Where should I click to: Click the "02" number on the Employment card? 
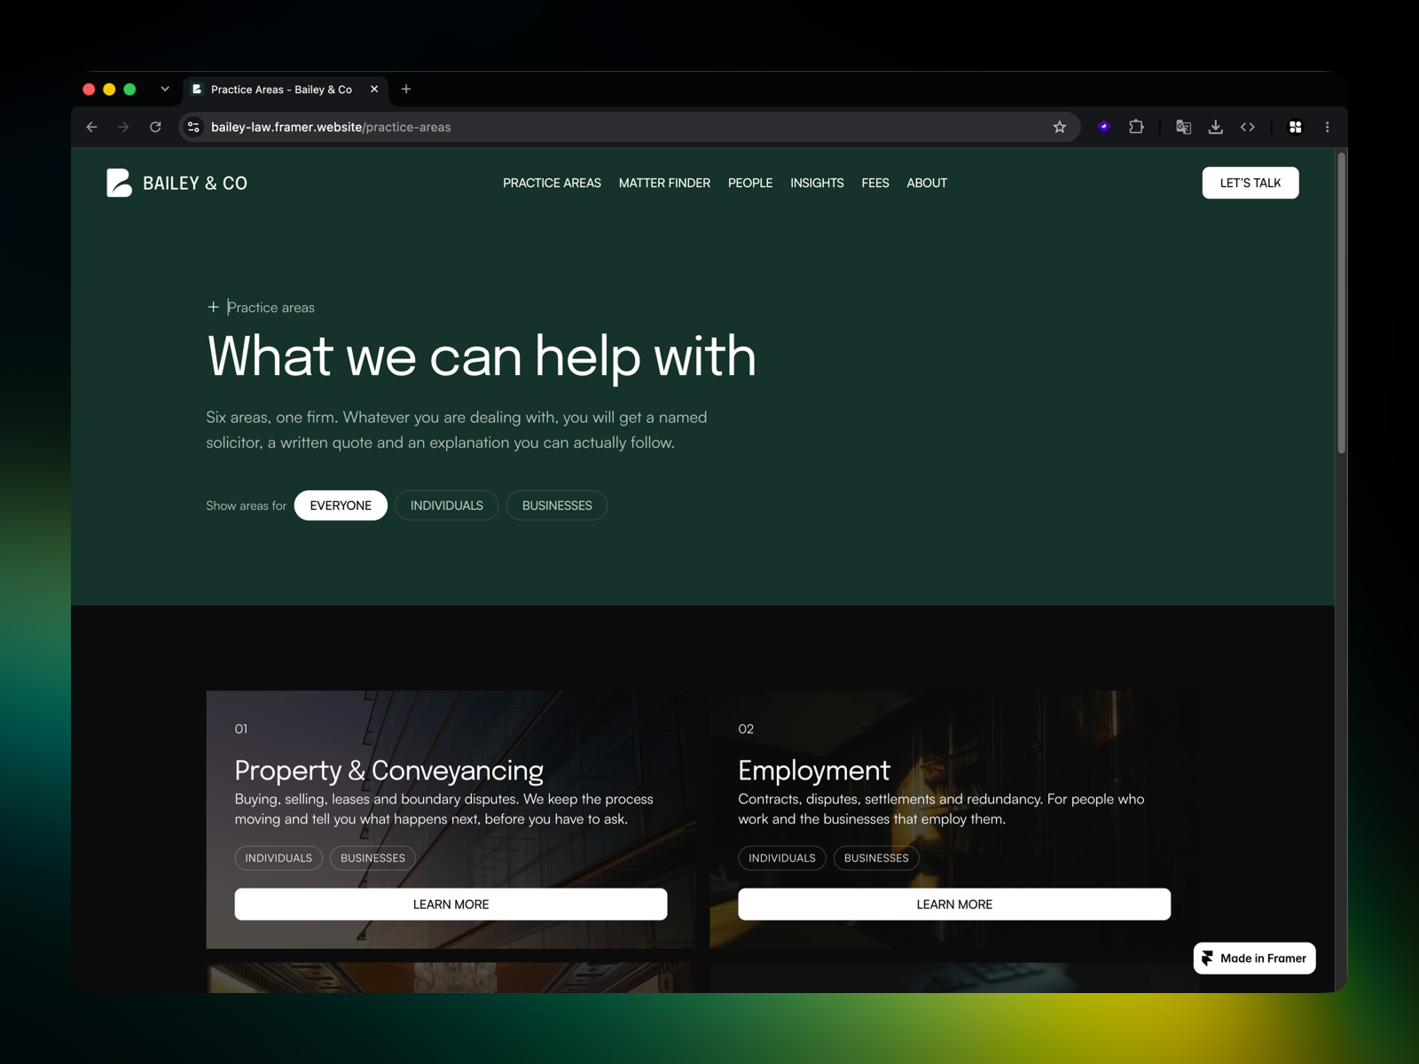(x=746, y=729)
